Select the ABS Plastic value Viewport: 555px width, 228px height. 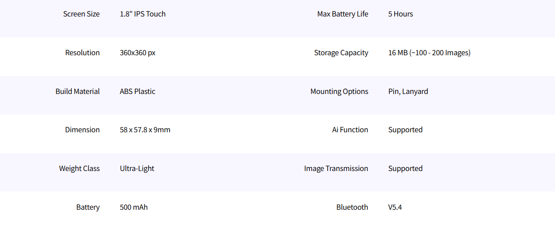(x=138, y=91)
